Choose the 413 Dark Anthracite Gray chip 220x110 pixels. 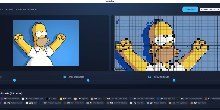tap(117, 103)
